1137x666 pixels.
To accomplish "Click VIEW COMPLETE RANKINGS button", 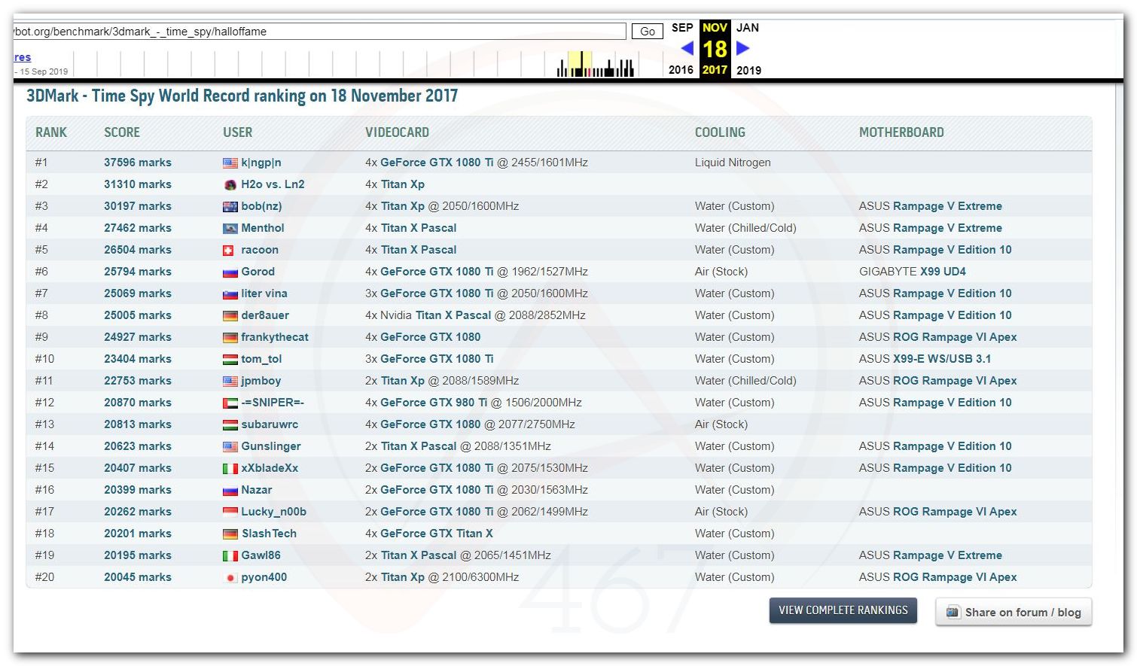I will click(843, 610).
